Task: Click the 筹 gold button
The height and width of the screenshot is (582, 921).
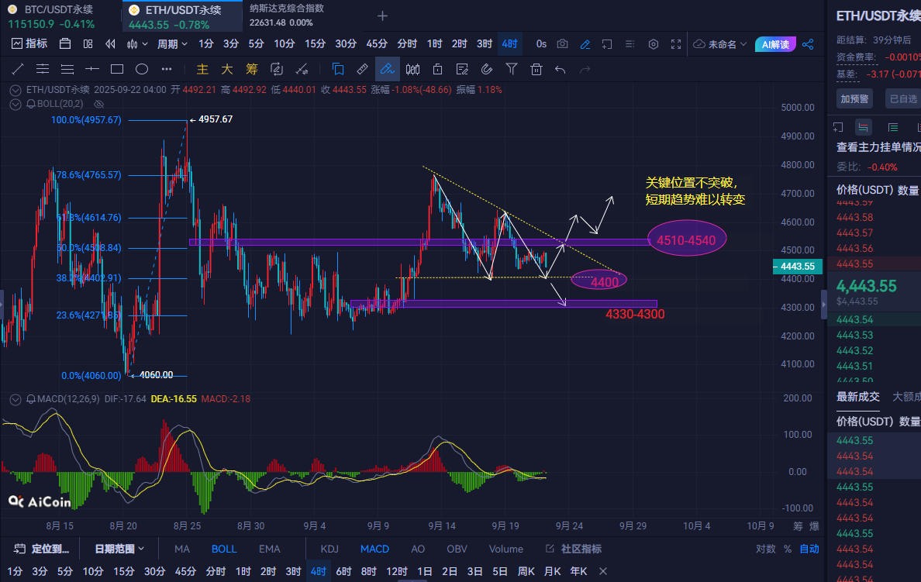Action: (x=252, y=69)
